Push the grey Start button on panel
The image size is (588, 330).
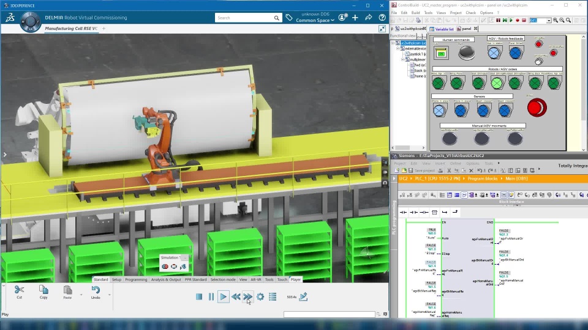click(467, 53)
